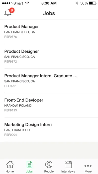The width and height of the screenshot is (98, 174).
Task: Open the Marketing Design Intern job
Action: pos(49,129)
